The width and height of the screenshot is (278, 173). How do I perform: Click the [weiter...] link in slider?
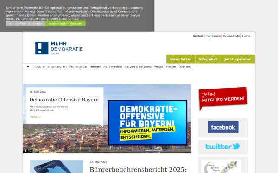[35, 117]
